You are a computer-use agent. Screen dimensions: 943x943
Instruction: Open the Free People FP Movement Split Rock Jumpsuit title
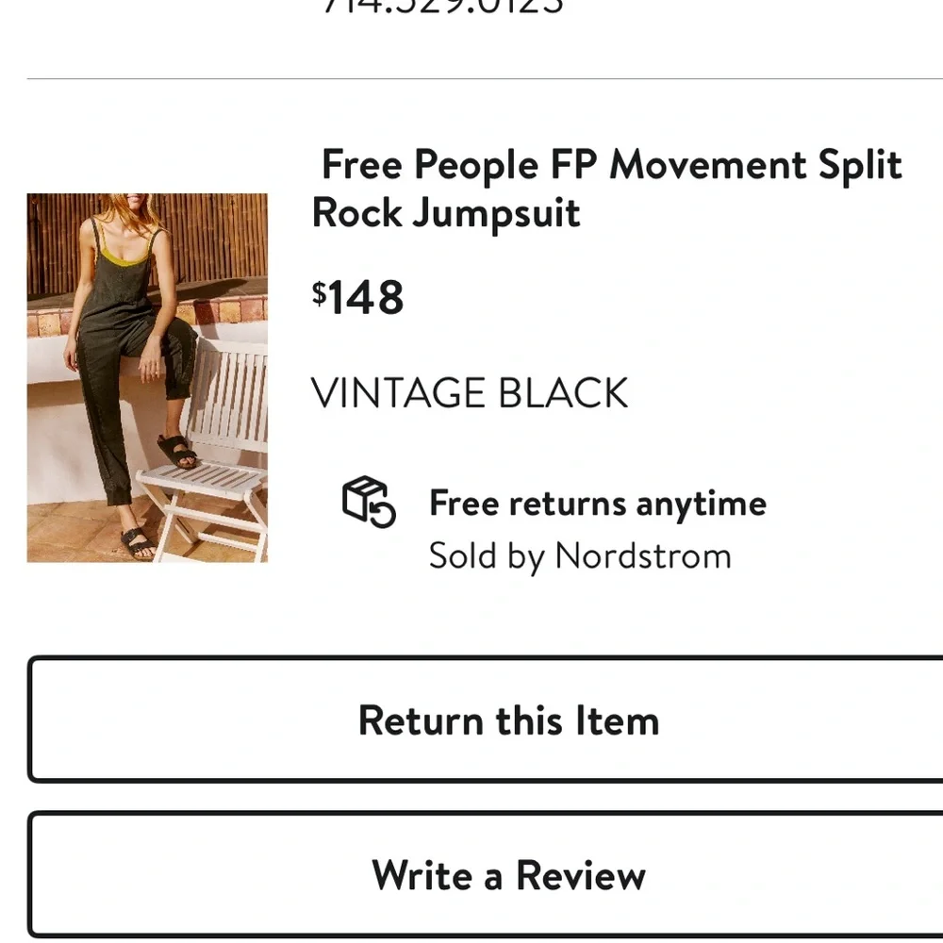(607, 189)
